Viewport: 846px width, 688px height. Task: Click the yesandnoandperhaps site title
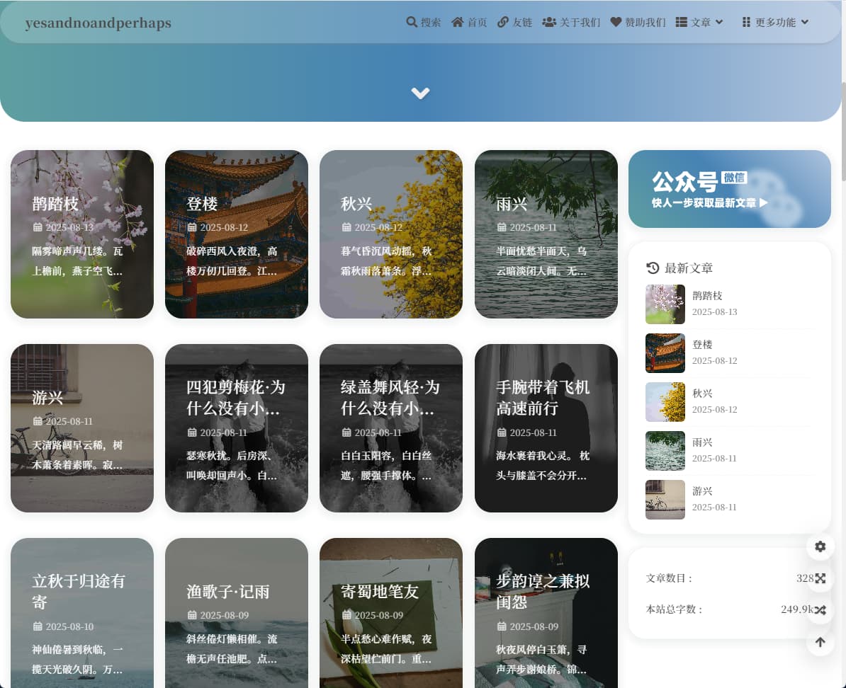98,23
